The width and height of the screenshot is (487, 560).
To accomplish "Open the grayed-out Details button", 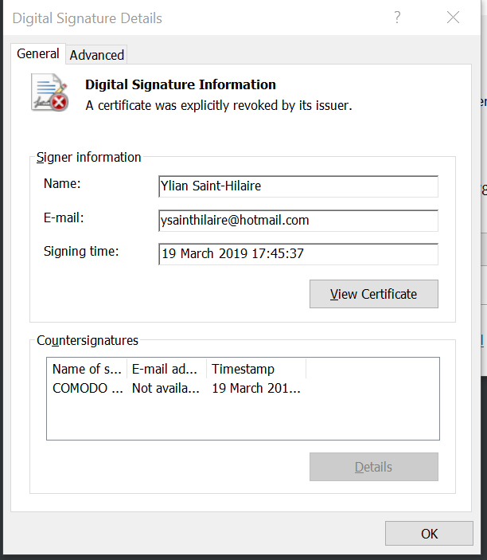I will point(373,467).
